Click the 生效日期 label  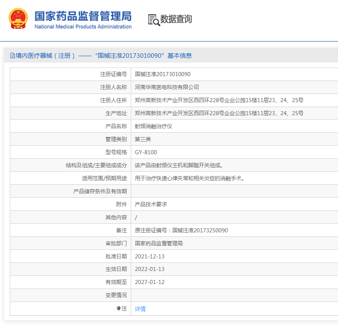[x=116, y=269]
